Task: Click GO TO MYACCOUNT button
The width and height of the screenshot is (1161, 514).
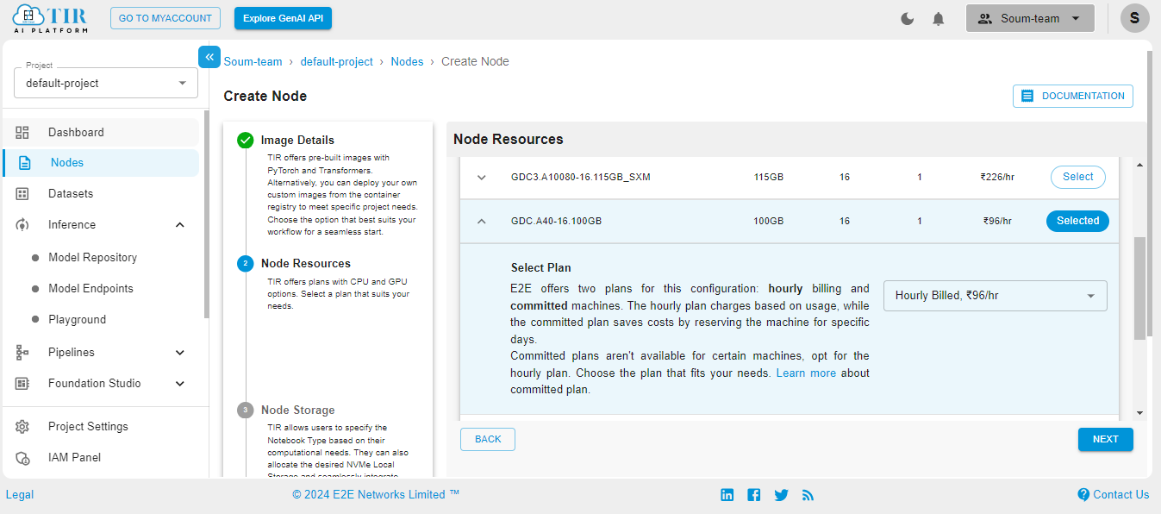Action: coord(165,18)
